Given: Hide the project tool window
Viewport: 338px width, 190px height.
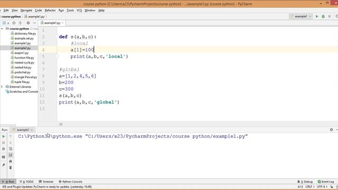Looking at the screenshot, I should coord(34,23).
